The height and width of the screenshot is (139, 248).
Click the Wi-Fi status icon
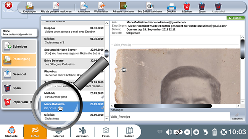coord(160,132)
